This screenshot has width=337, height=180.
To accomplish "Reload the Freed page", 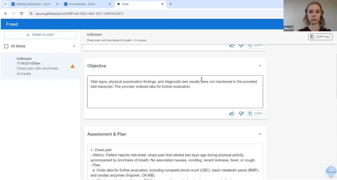I will [x=21, y=13].
